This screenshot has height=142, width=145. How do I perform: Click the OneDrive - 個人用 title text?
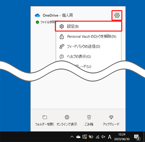point(58,15)
